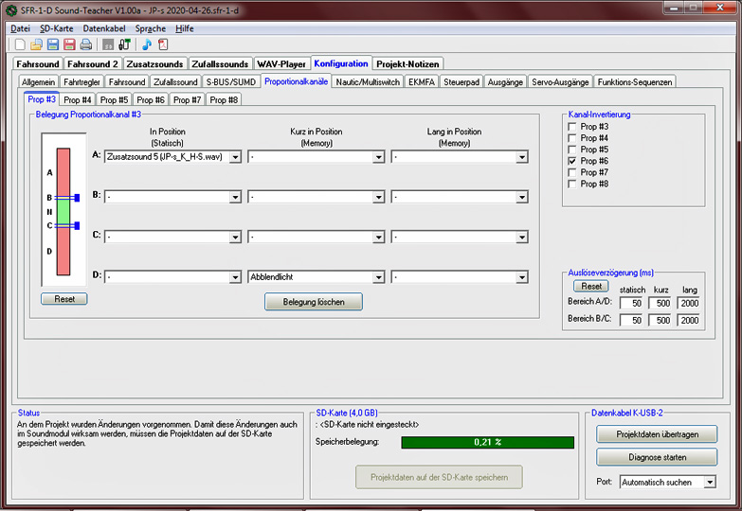This screenshot has height=511, width=742.
Task: Tick the Prop #8 inversion checkbox
Action: tap(572, 184)
